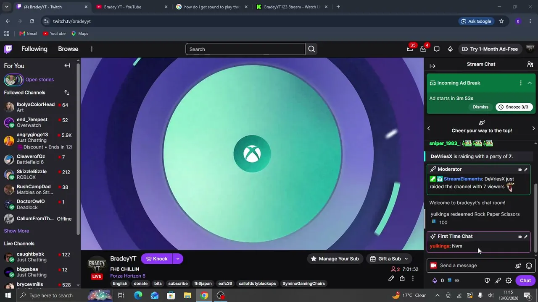Open Incoming Ad Break options menu

[521, 83]
